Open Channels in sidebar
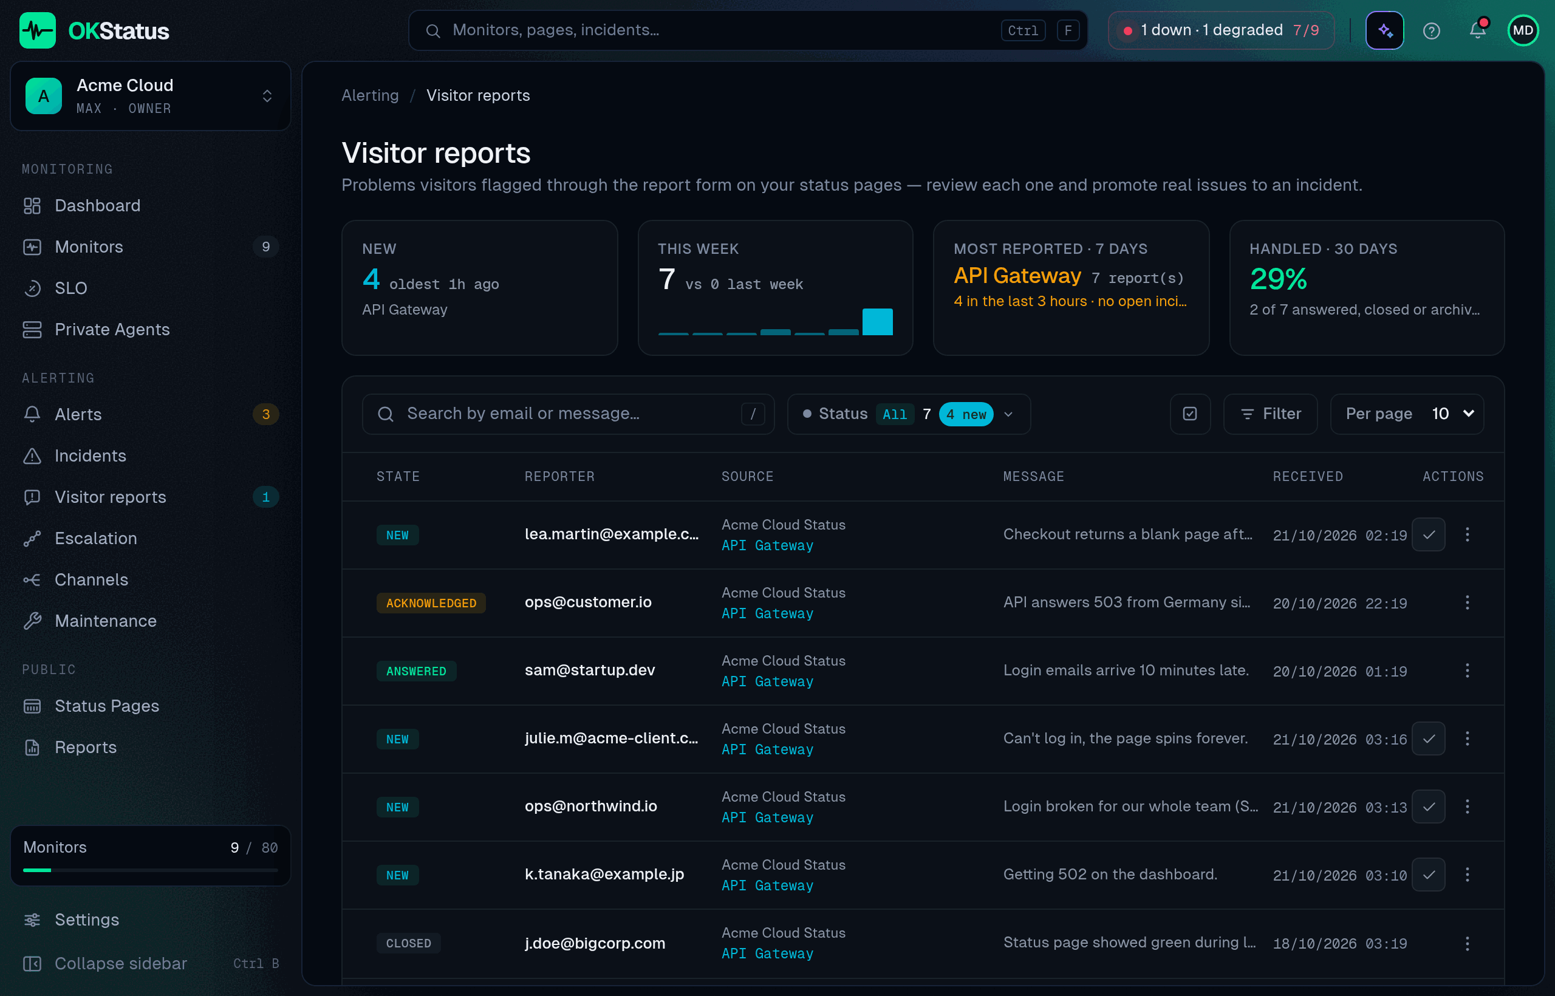This screenshot has height=996, width=1555. point(151,580)
